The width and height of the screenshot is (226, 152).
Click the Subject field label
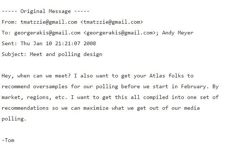click(x=14, y=54)
